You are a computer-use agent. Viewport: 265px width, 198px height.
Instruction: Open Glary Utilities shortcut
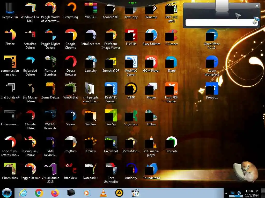(x=151, y=37)
